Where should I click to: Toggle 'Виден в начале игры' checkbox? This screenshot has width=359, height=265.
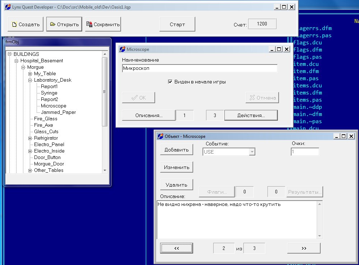[x=171, y=82]
